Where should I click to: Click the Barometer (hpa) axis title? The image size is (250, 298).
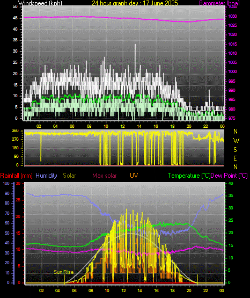219,3
